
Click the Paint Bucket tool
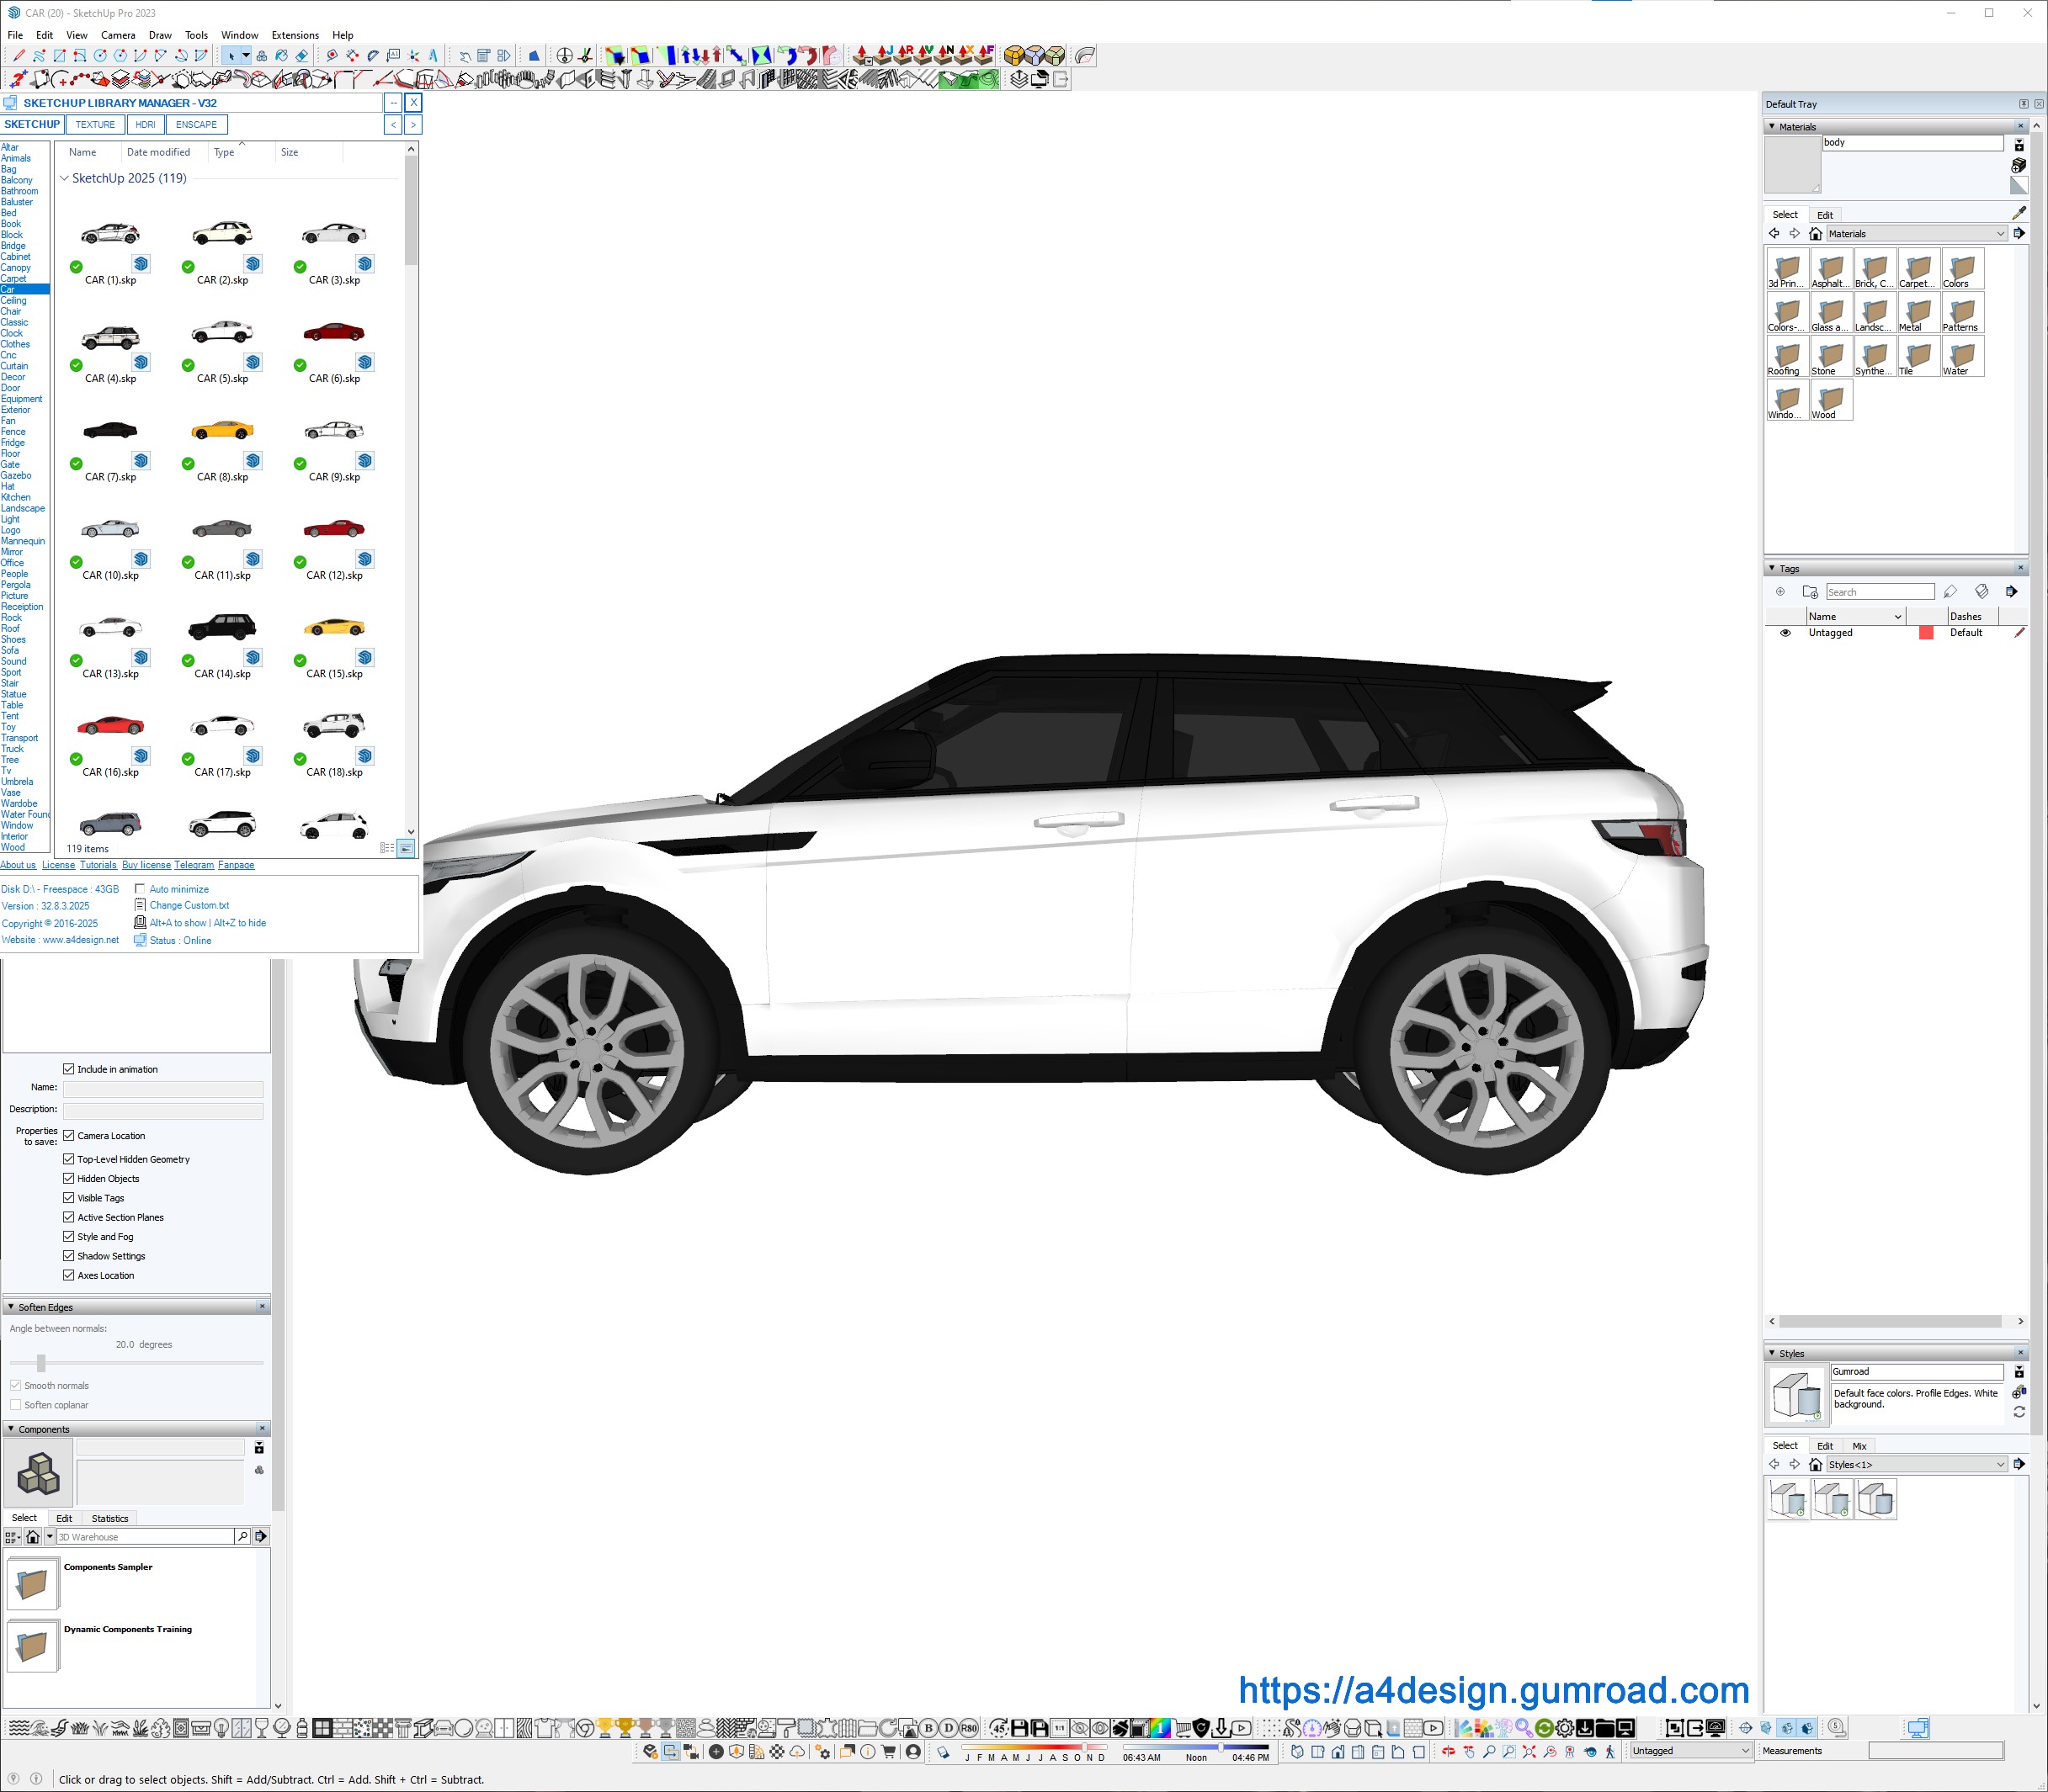tap(281, 56)
